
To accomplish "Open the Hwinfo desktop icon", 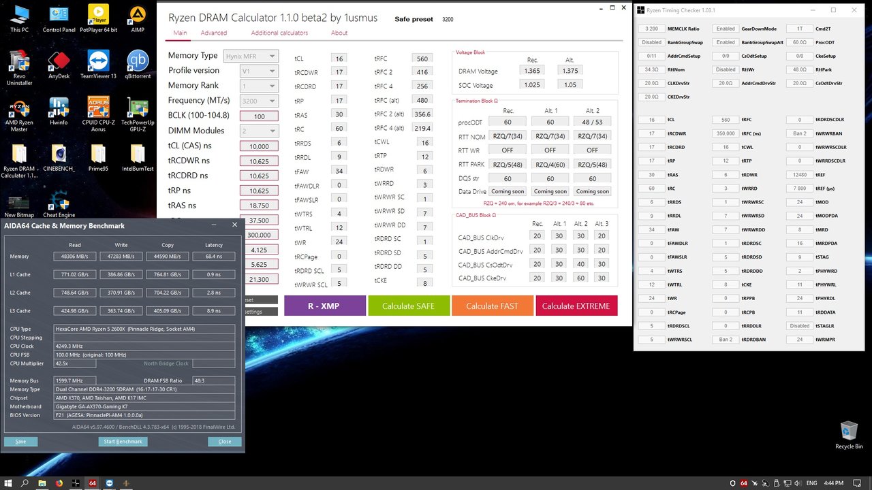I will coord(59,111).
